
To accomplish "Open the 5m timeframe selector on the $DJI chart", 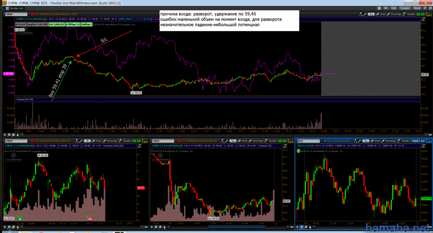I will 366,141.
